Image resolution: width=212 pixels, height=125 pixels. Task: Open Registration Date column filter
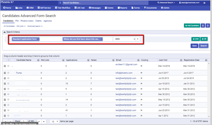click(x=206, y=60)
